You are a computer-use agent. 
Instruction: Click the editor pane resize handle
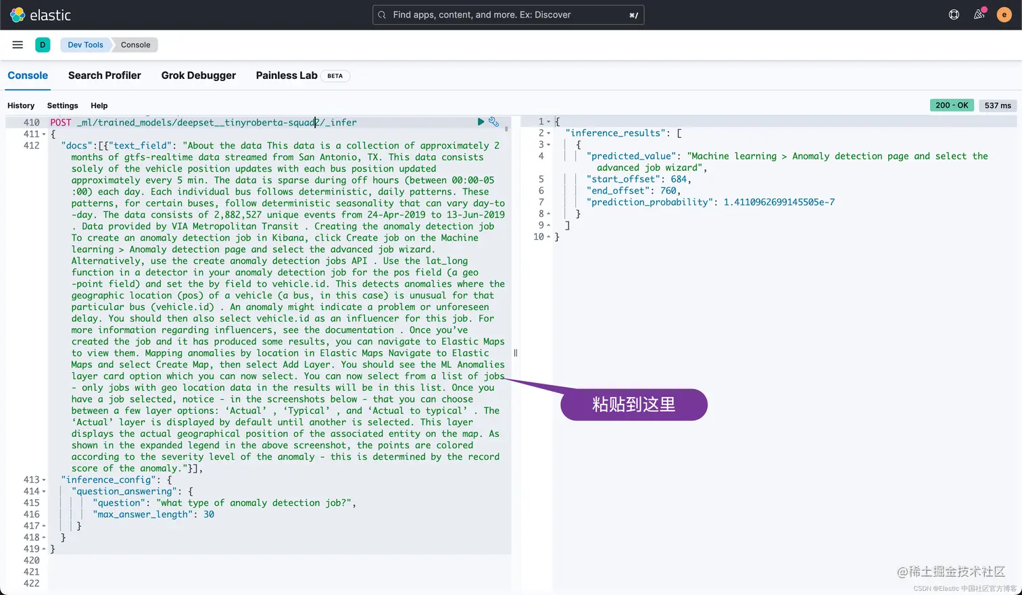515,353
